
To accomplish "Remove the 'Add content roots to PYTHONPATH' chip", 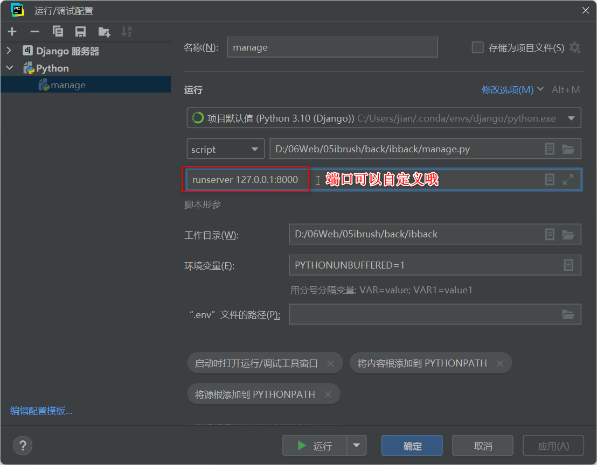I will tap(499, 363).
